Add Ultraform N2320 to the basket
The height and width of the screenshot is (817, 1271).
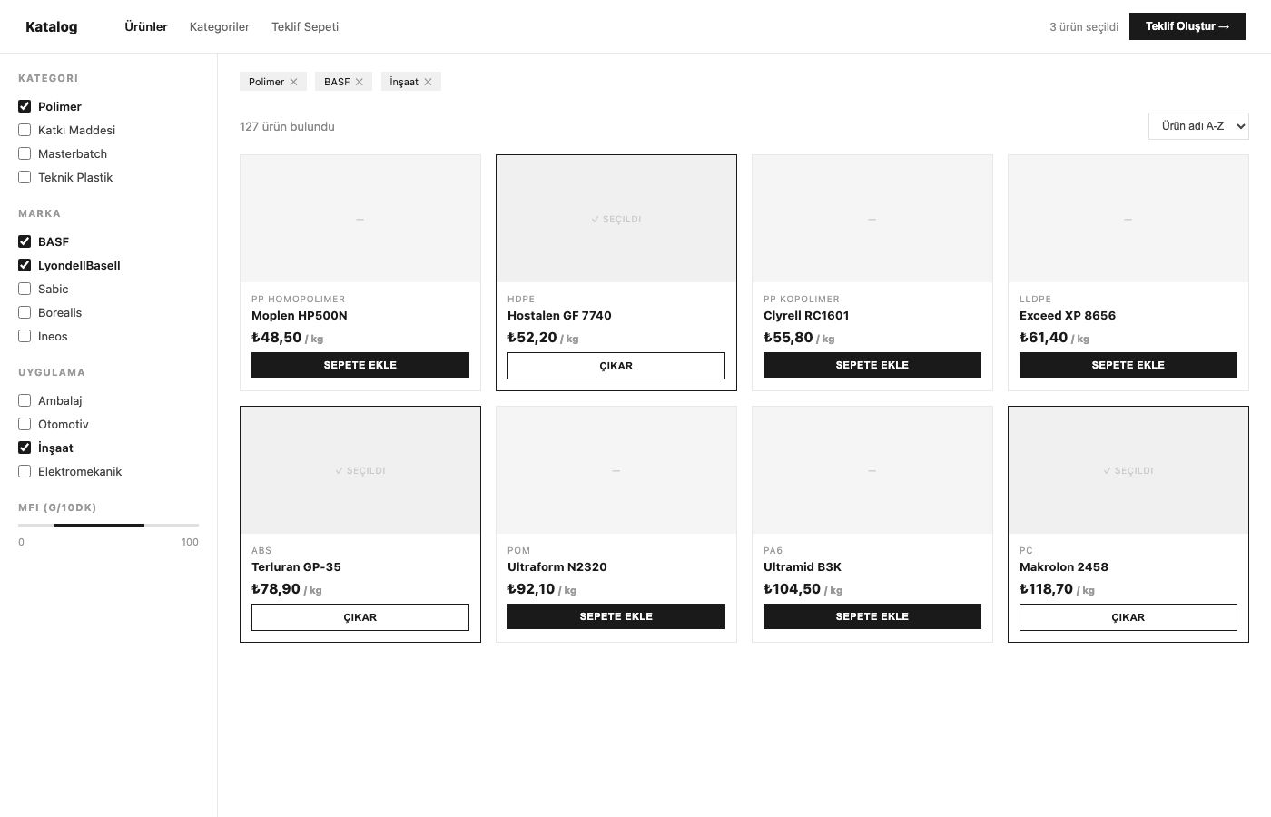pos(616,616)
